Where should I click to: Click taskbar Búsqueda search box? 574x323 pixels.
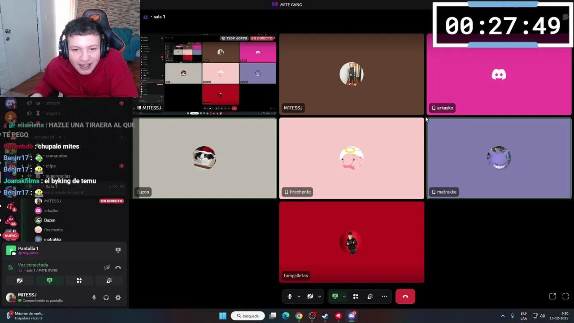click(248, 316)
